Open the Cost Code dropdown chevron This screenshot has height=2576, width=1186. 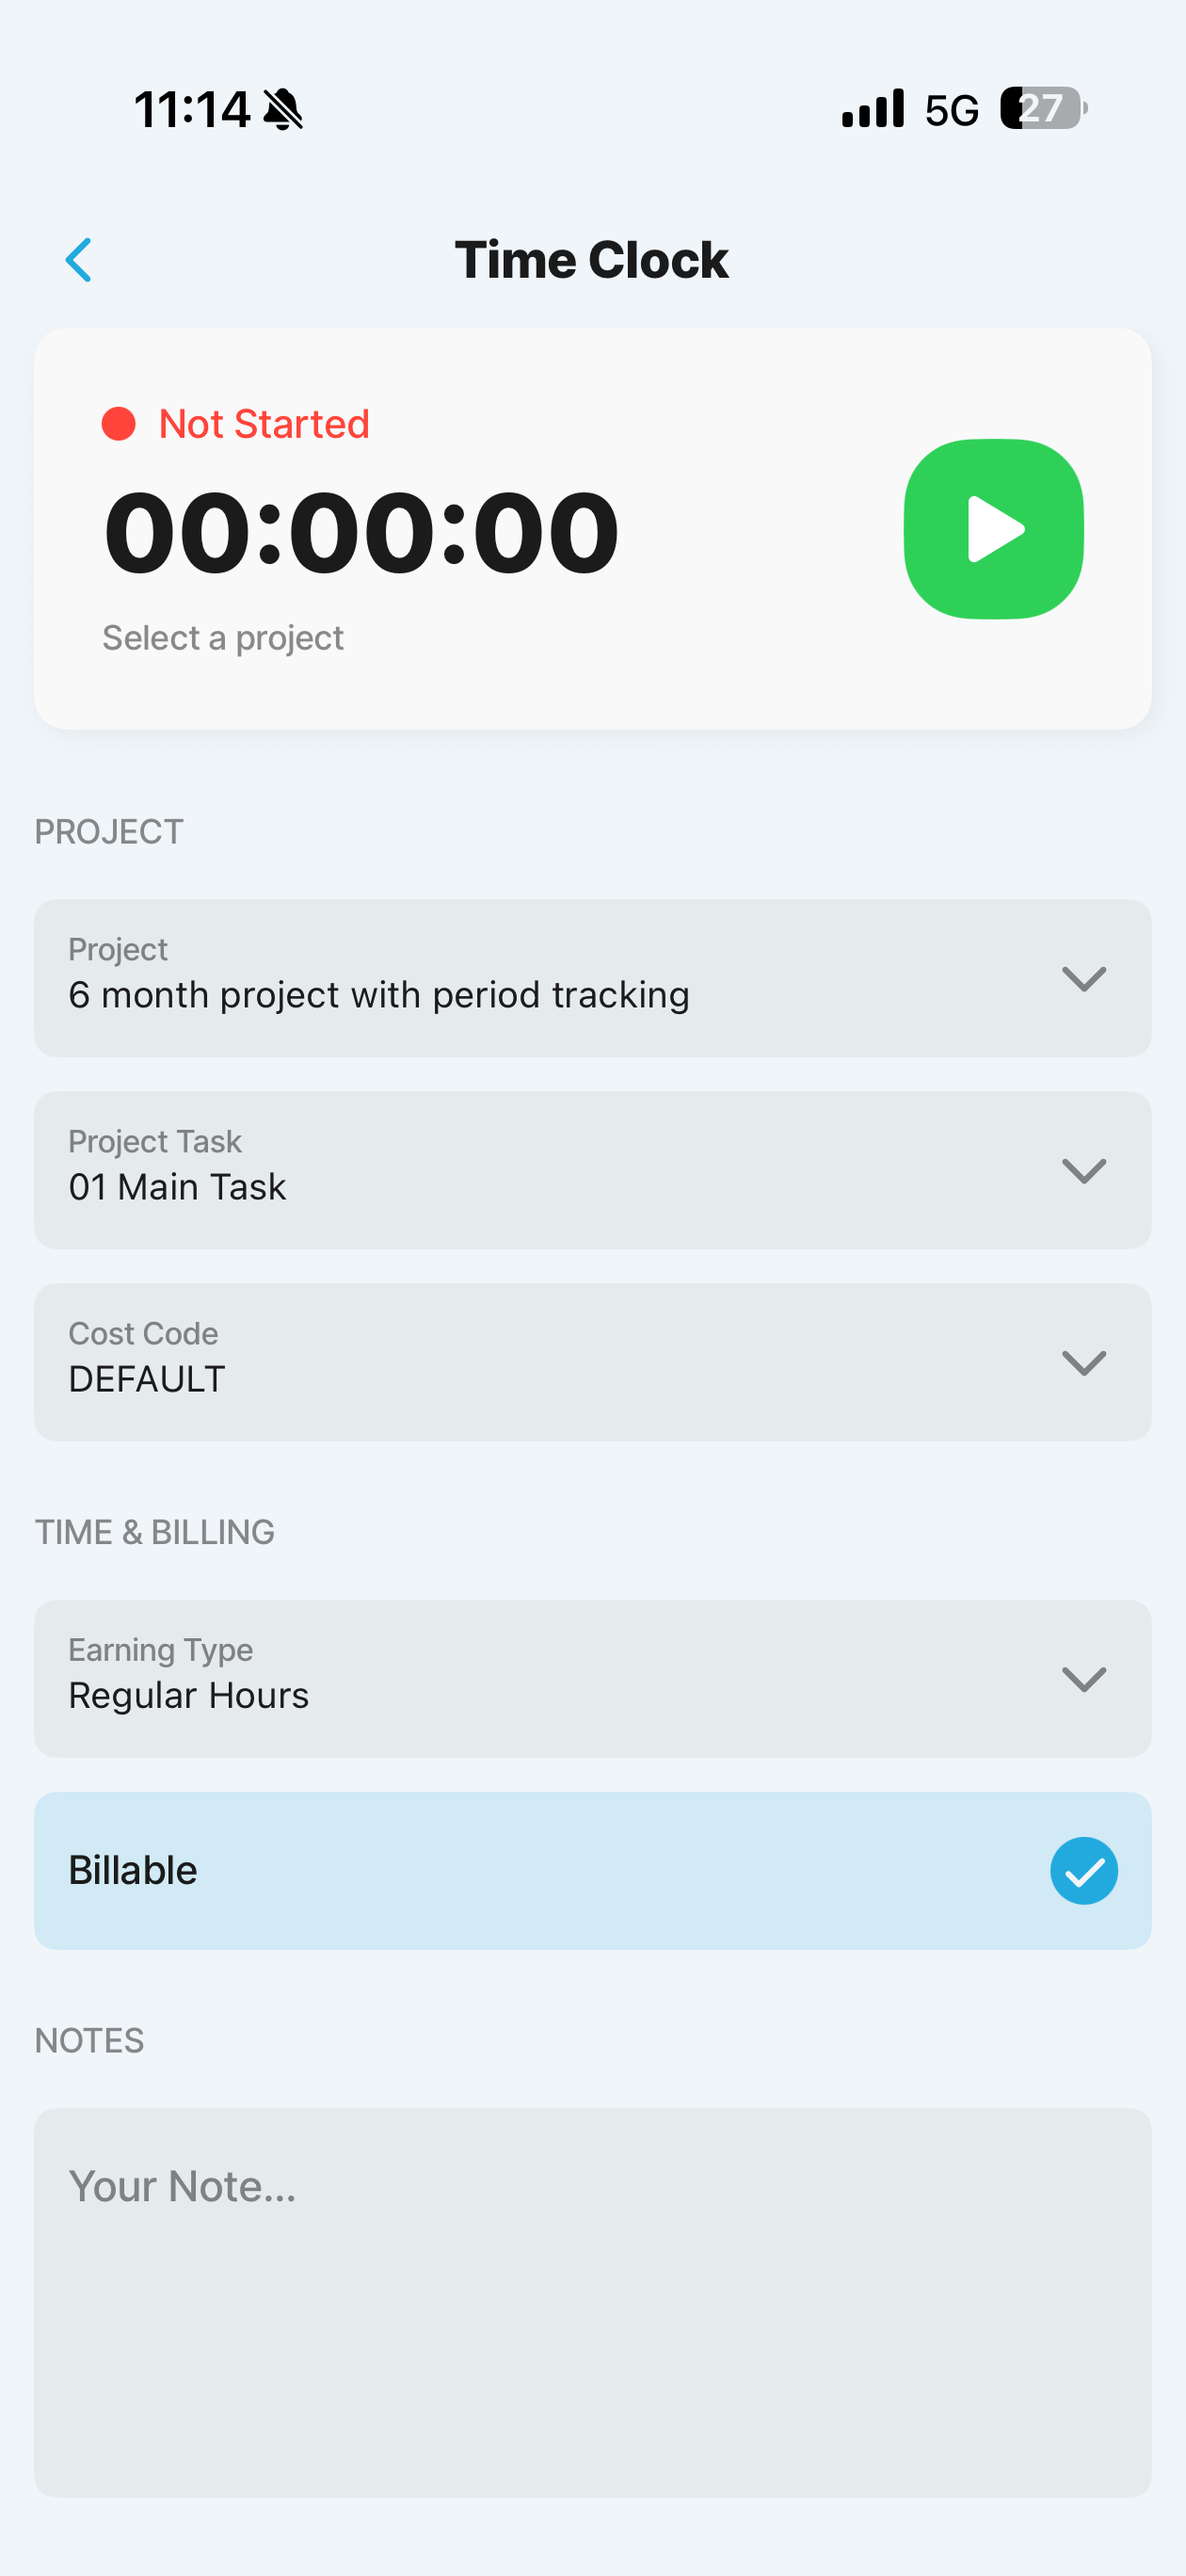click(x=1083, y=1362)
